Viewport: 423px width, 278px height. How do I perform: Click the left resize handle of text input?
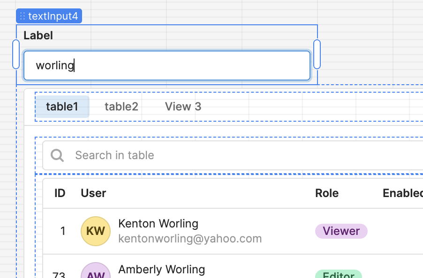point(16,54)
